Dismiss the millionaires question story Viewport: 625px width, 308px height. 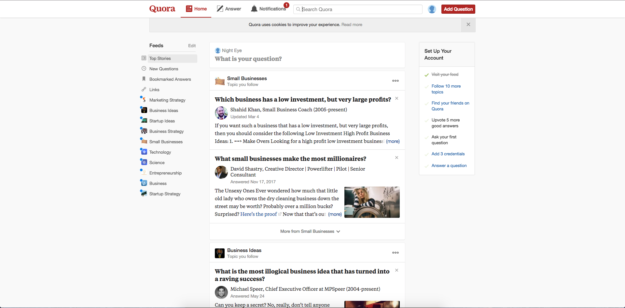396,158
